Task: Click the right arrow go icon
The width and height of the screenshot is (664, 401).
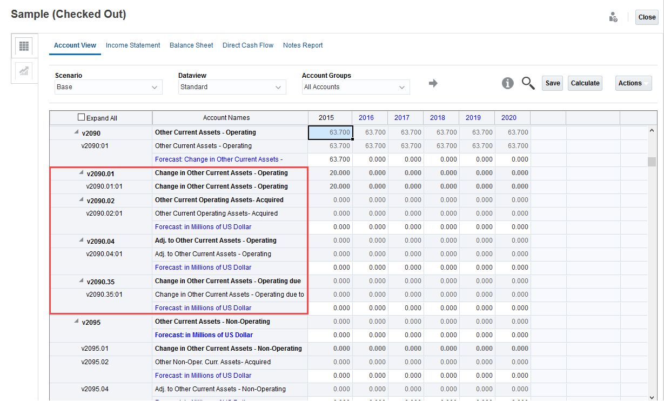Action: (433, 83)
